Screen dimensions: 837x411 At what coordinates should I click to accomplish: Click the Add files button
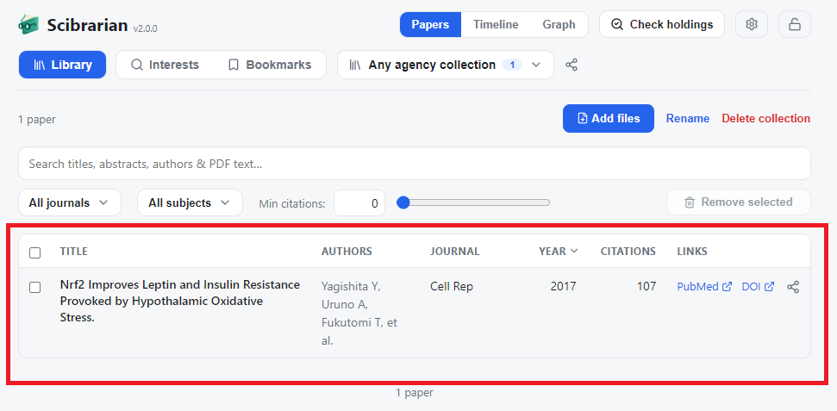click(608, 119)
